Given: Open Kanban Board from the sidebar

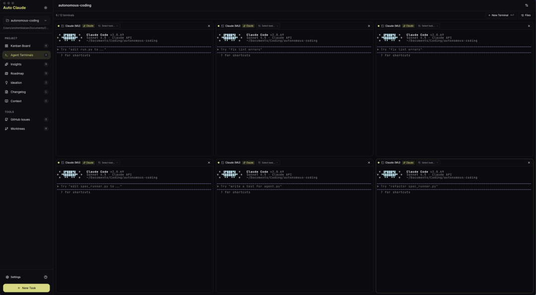Looking at the screenshot, I should [x=26, y=46].
